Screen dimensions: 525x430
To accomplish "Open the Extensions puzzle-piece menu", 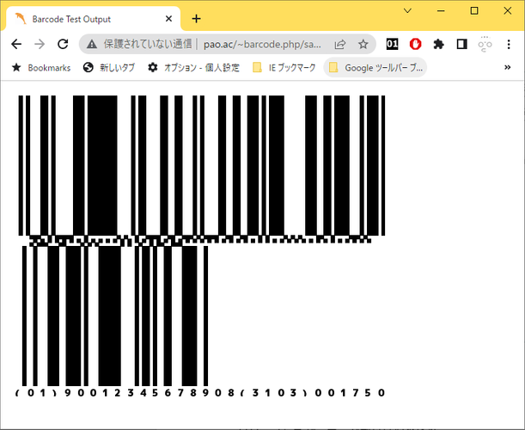I will point(438,44).
